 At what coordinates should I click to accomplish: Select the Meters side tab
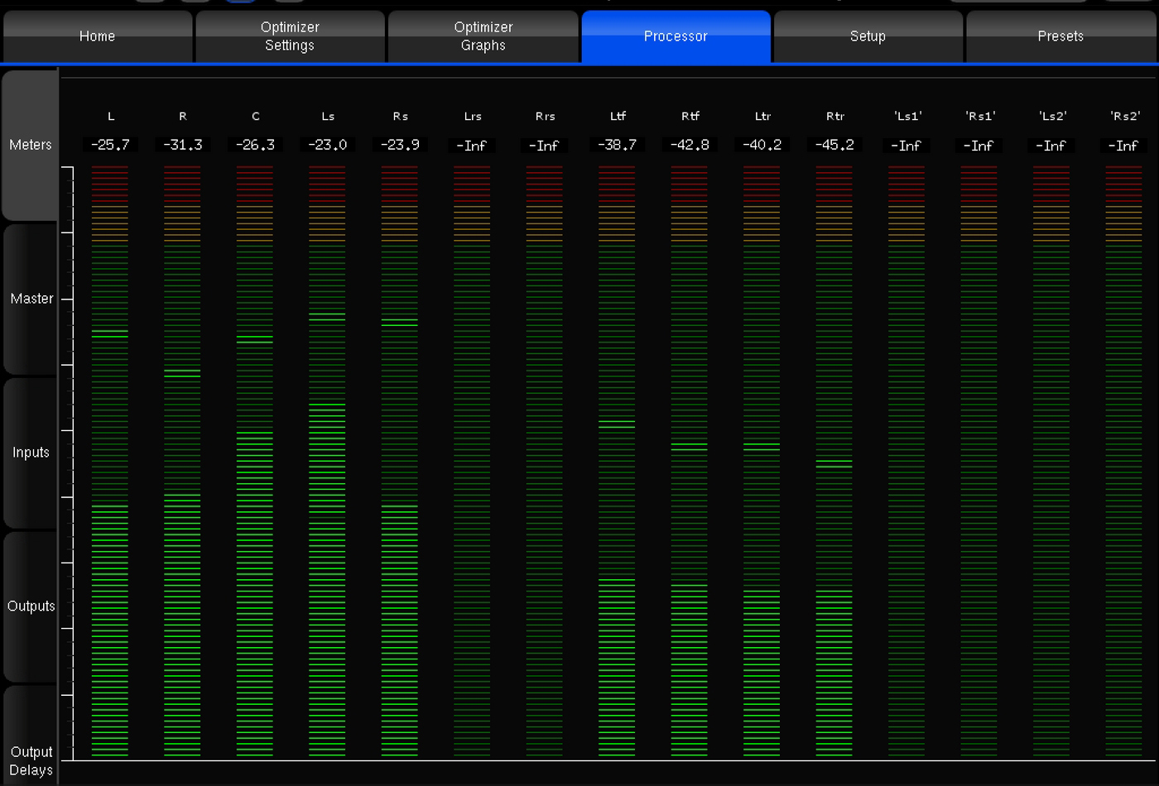point(31,145)
